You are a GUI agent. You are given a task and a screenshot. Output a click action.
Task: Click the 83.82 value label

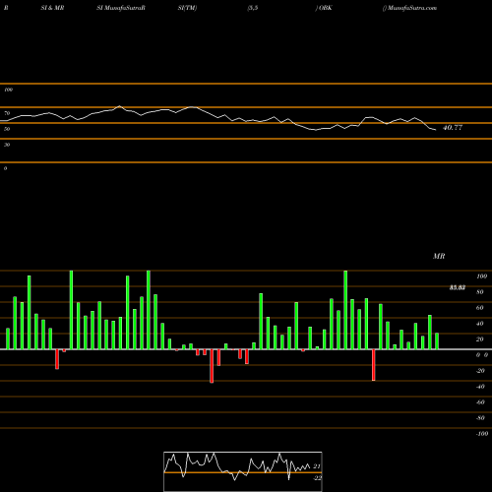coord(458,287)
